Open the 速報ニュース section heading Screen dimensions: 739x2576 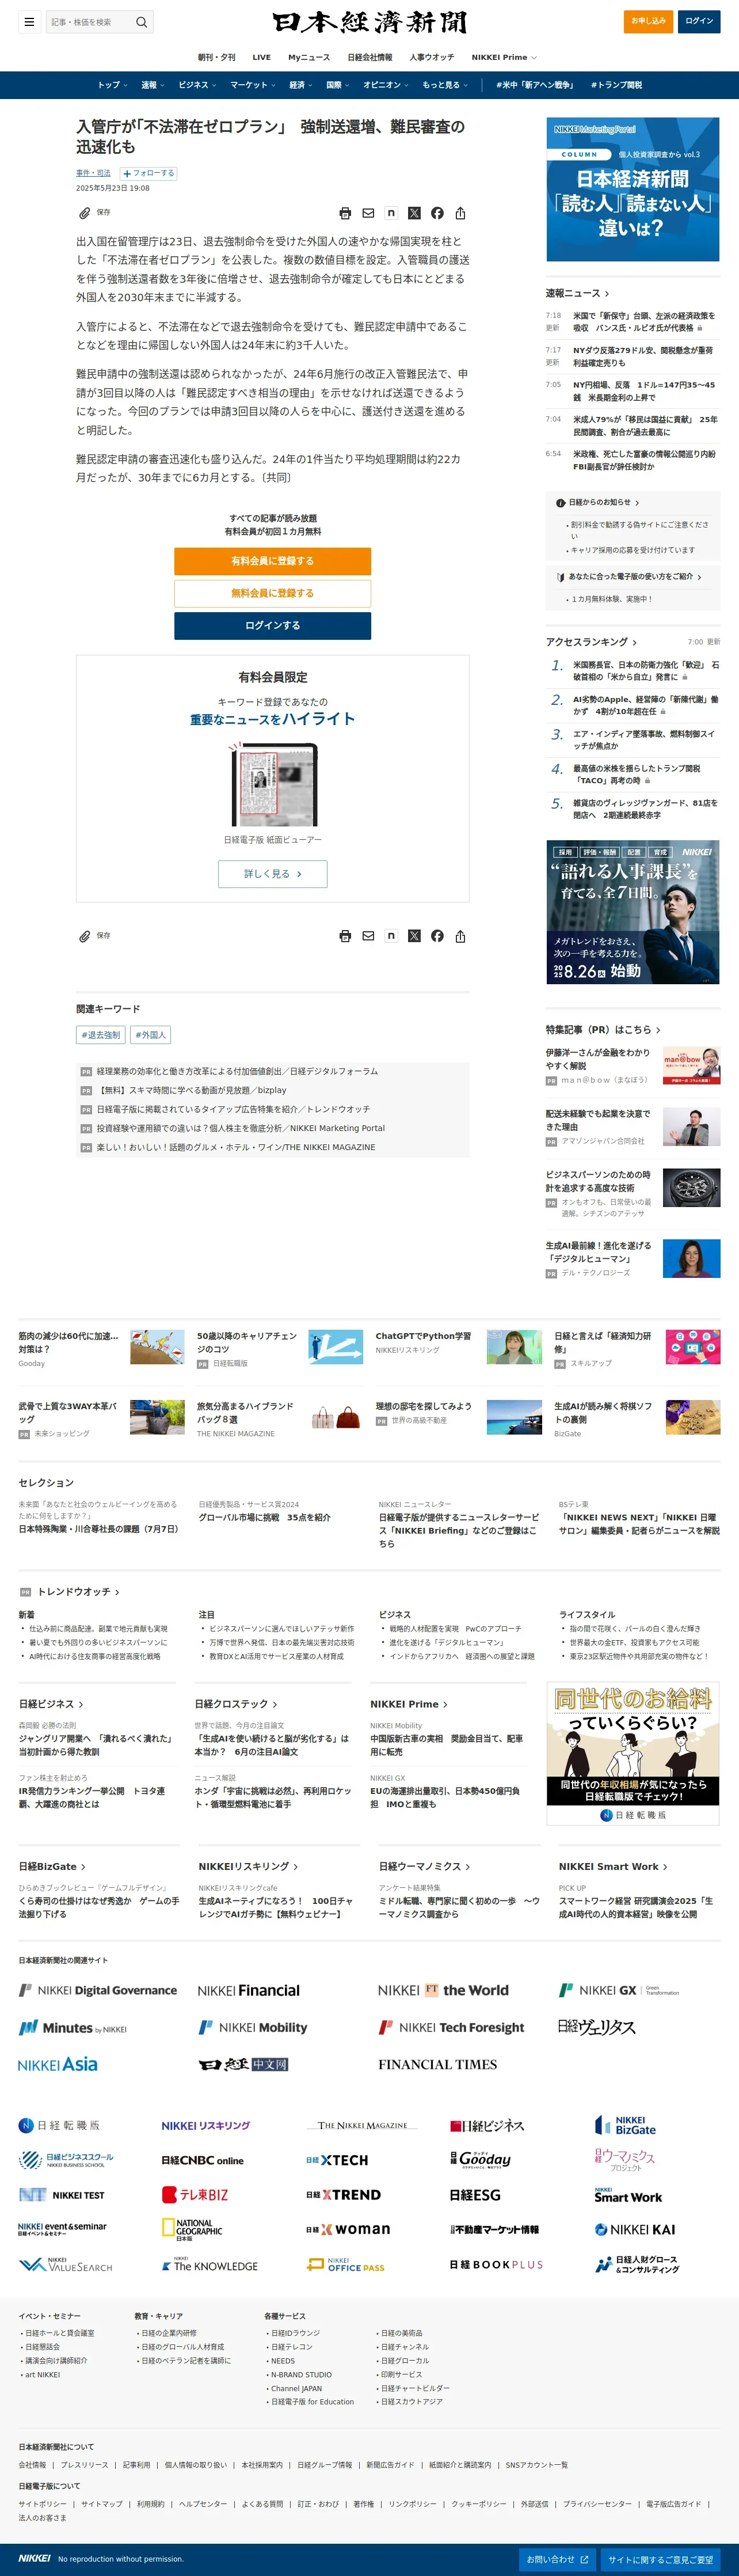click(577, 293)
